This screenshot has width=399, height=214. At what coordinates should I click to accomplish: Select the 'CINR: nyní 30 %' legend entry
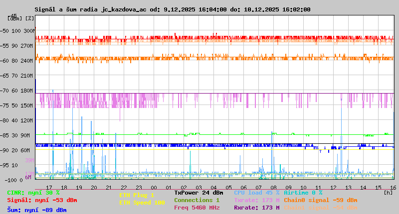coord(33,193)
